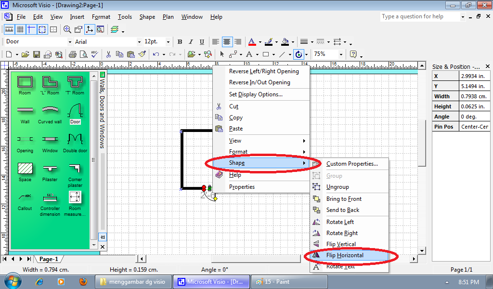
Task: Toggle Bold formatting
Action: pyautogui.click(x=180, y=42)
